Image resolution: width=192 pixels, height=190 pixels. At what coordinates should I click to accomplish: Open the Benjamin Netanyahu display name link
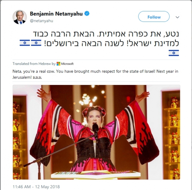(56, 14)
